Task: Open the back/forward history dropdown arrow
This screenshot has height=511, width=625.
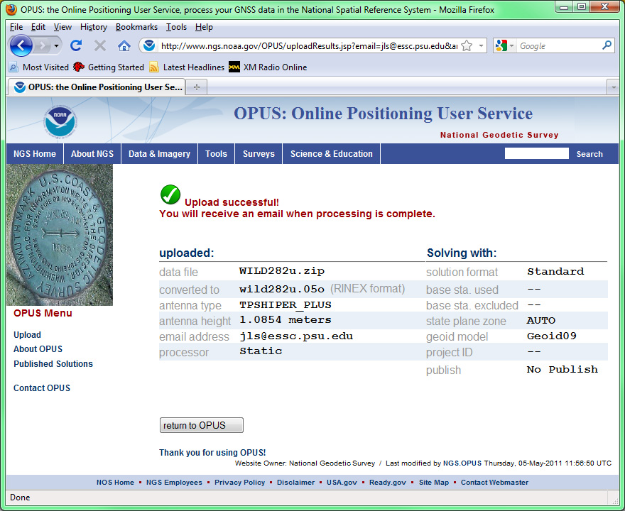Action: [56, 46]
